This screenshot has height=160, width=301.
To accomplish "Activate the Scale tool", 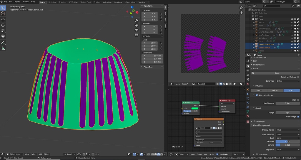I will pyautogui.click(x=3, y=31).
